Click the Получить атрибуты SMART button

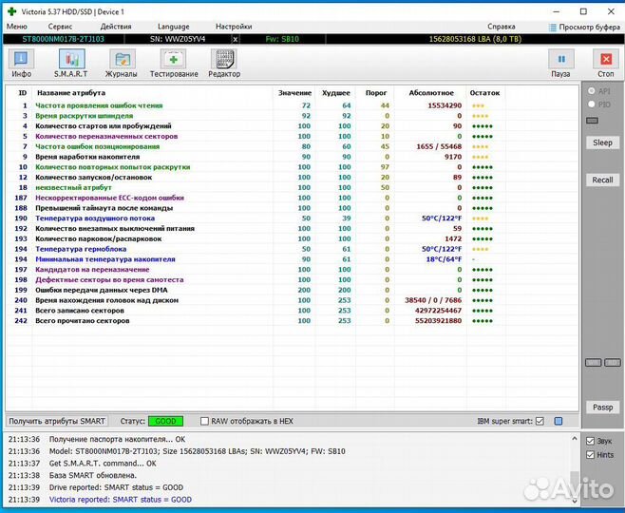click(x=57, y=421)
